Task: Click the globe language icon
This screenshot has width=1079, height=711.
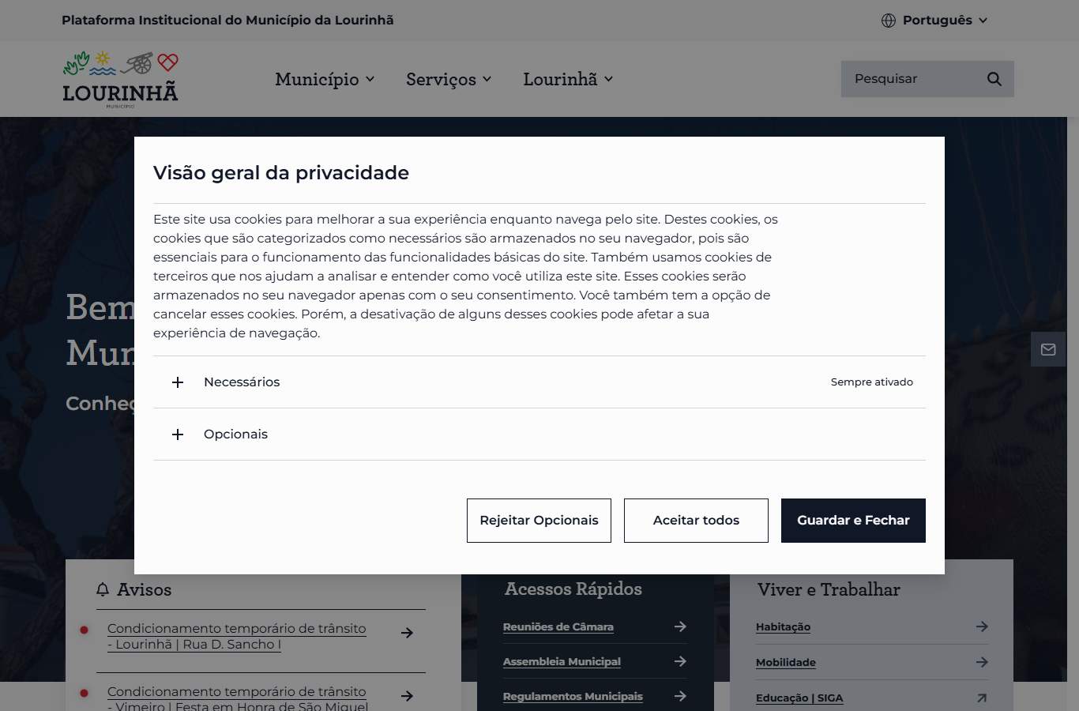Action: [x=889, y=21]
